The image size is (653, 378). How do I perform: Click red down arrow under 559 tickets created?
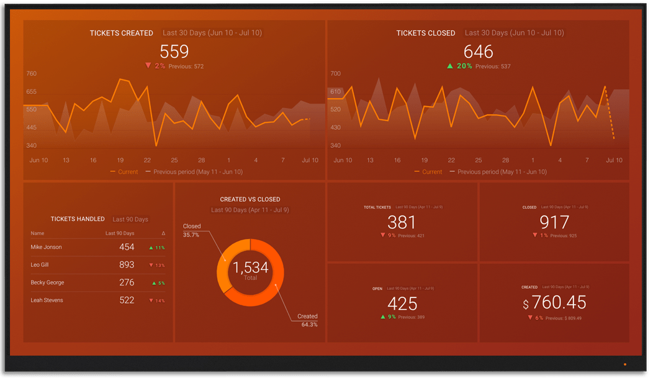(148, 66)
